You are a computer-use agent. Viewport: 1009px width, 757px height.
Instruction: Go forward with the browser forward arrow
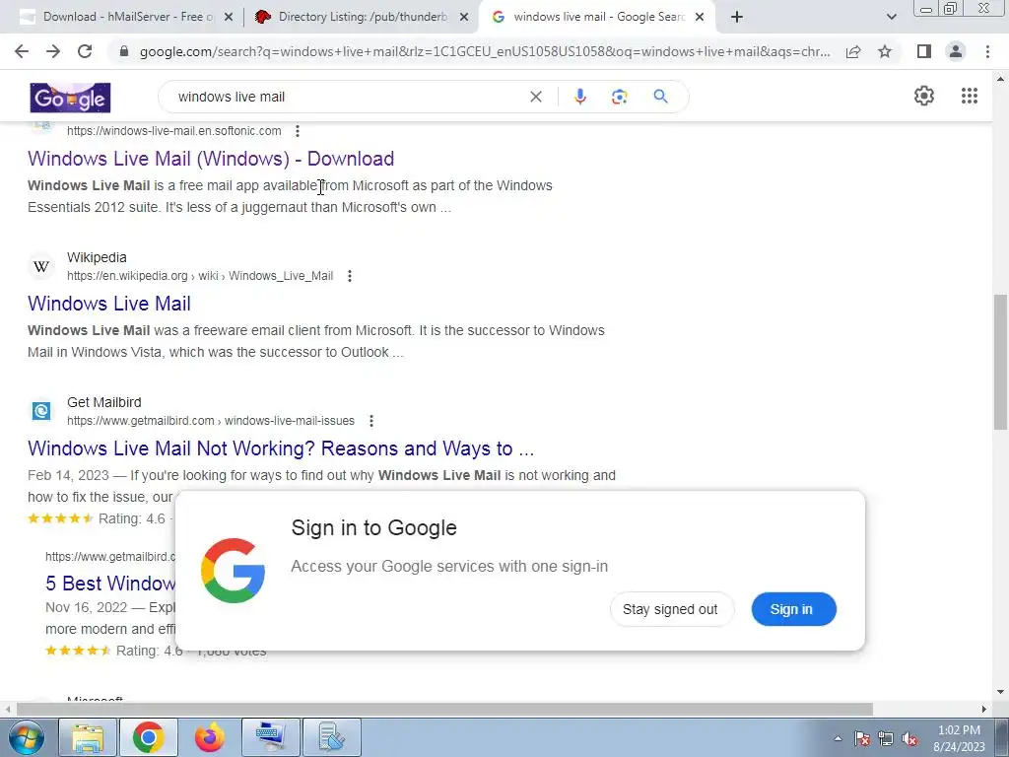tap(53, 51)
